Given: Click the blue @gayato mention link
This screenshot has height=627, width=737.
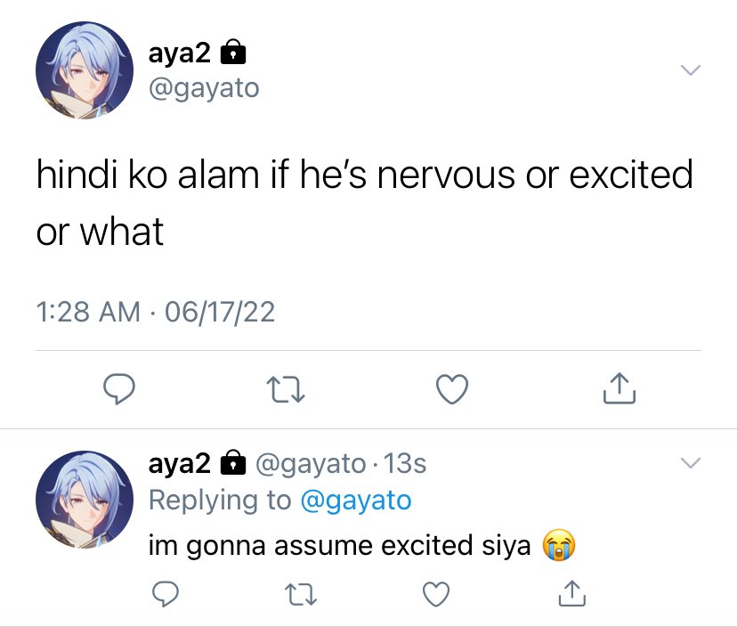Looking at the screenshot, I should tap(356, 500).
